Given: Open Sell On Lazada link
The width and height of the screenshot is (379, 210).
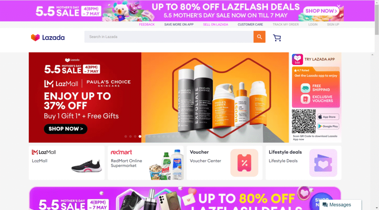Looking at the screenshot, I should (x=216, y=25).
